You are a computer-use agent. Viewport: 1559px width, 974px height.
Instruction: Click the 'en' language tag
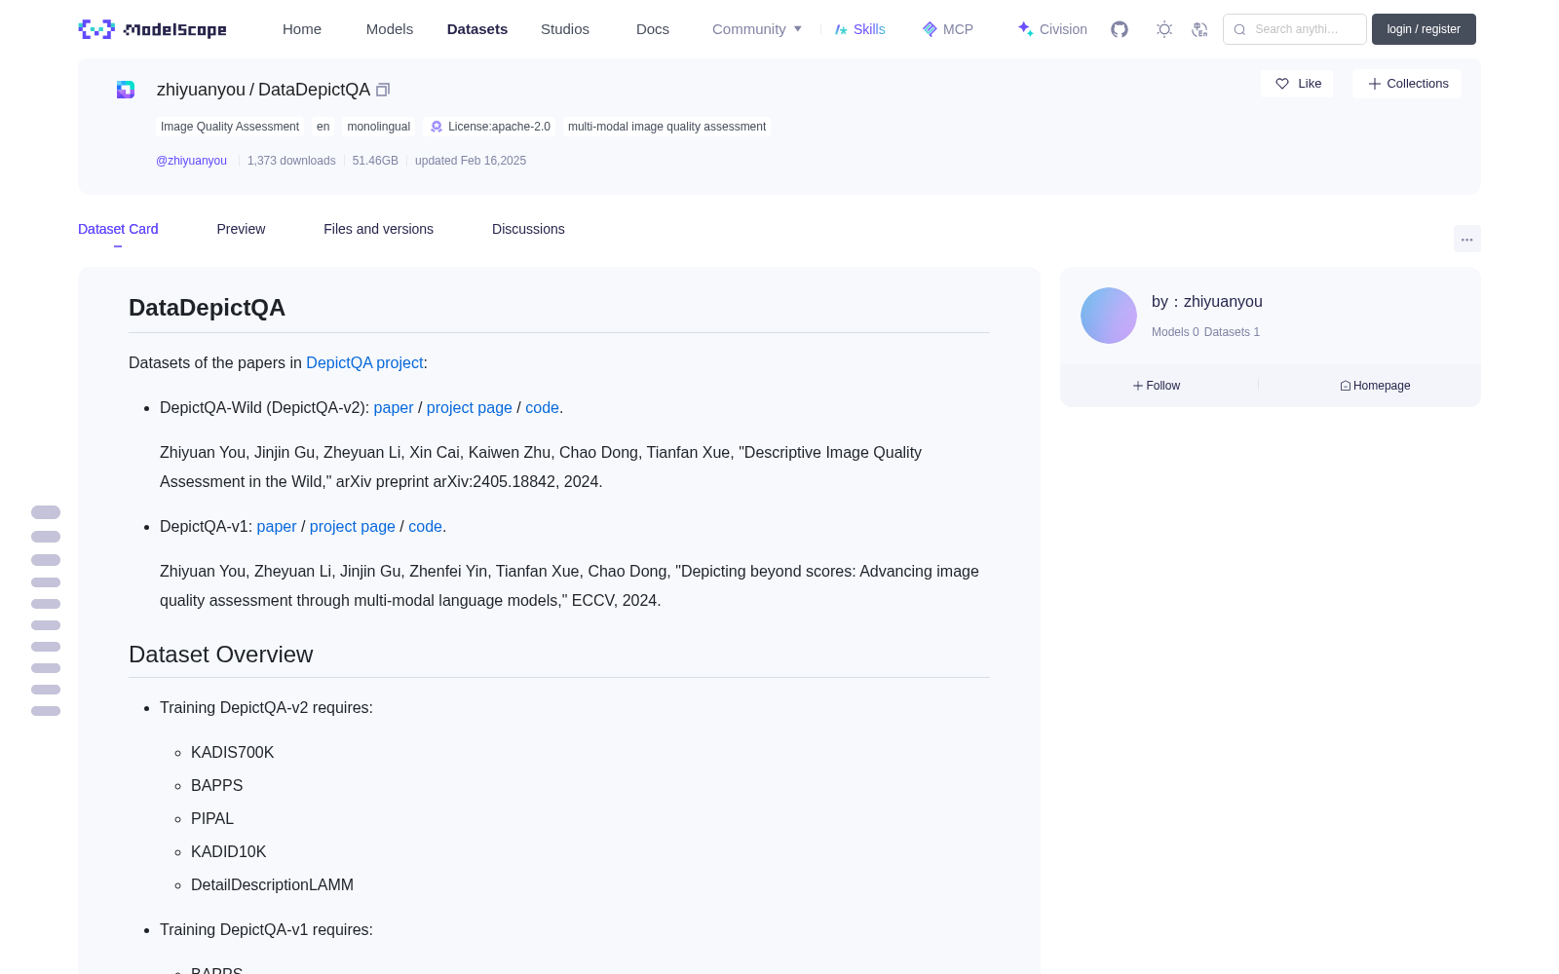323,127
